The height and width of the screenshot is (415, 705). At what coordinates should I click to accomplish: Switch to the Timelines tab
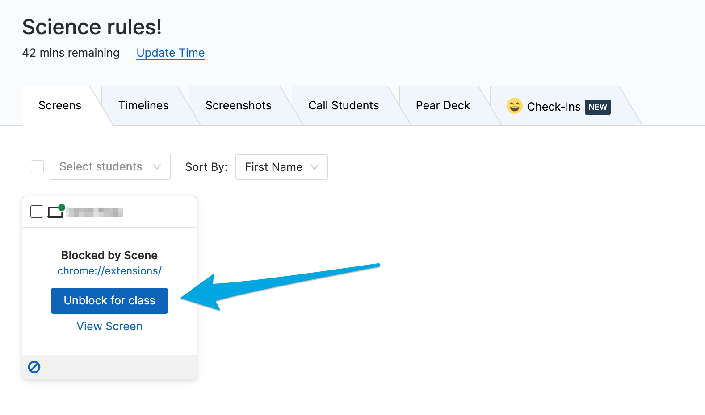(x=143, y=105)
